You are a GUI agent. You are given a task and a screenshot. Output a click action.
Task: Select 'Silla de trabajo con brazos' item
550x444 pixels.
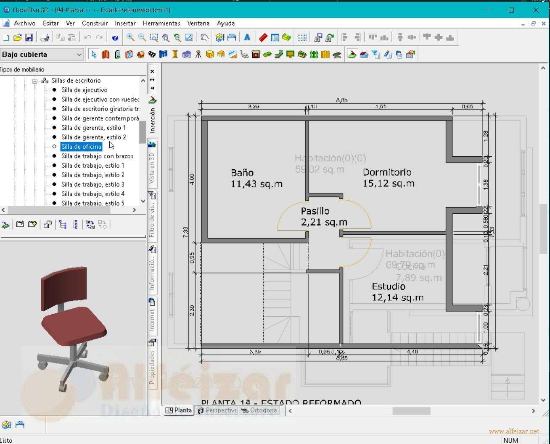[97, 156]
